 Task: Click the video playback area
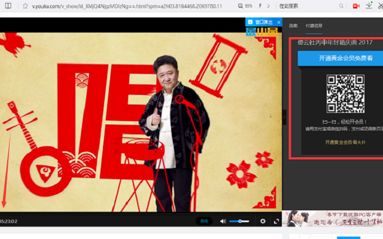(141, 122)
